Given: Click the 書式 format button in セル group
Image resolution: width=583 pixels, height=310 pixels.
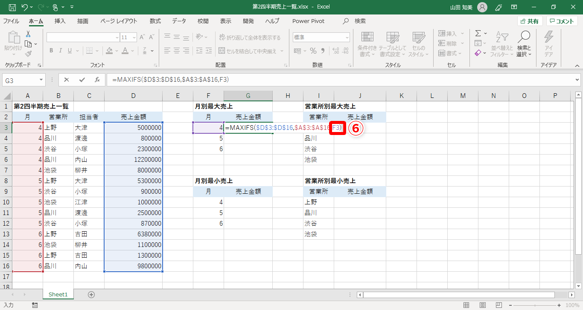Looking at the screenshot, I should [x=451, y=53].
